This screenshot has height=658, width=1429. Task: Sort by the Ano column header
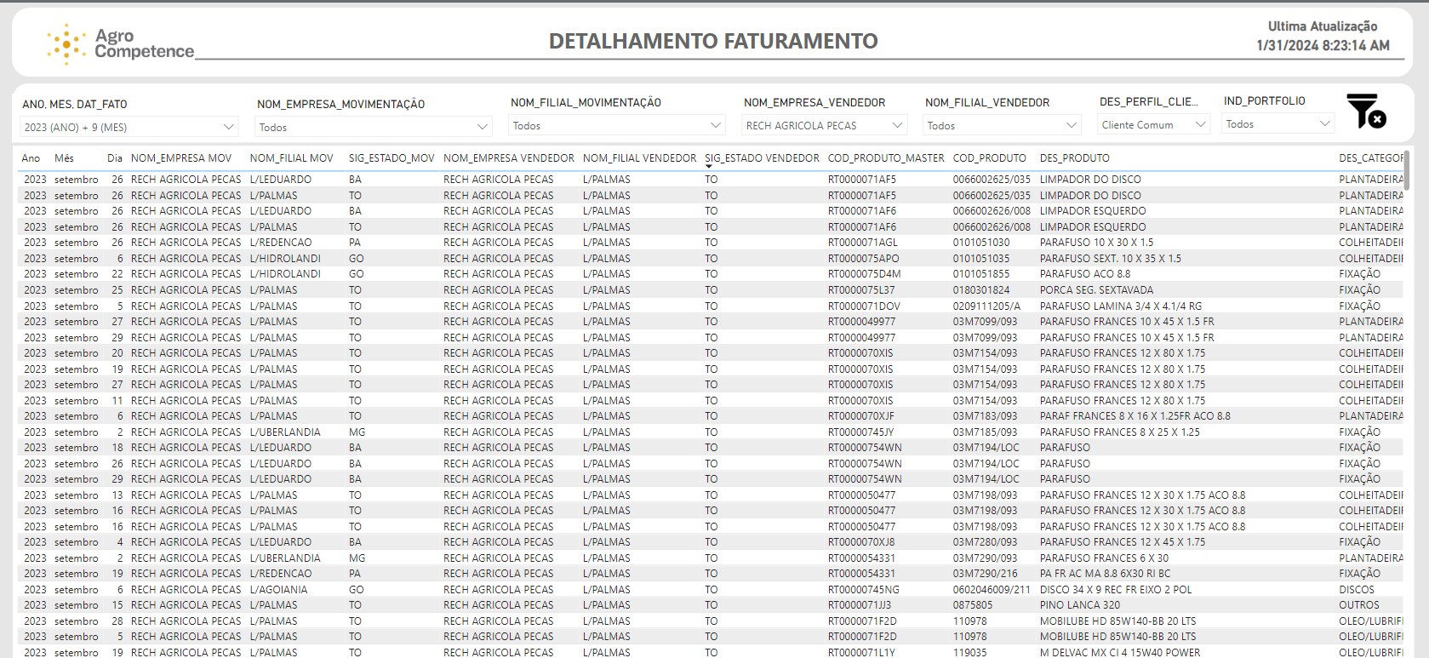tap(31, 158)
